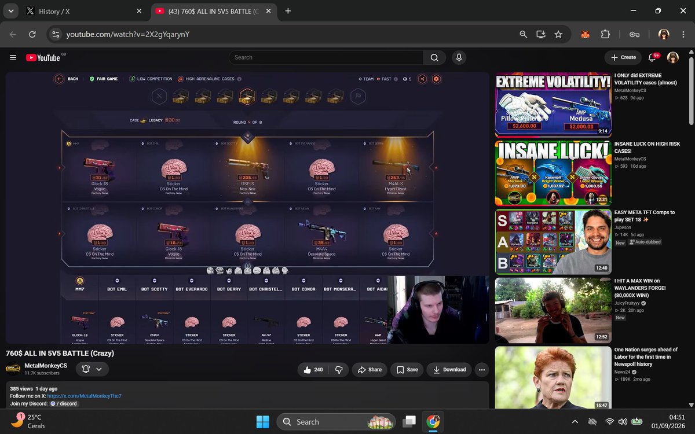Show hidden system tray icons

tap(575, 421)
